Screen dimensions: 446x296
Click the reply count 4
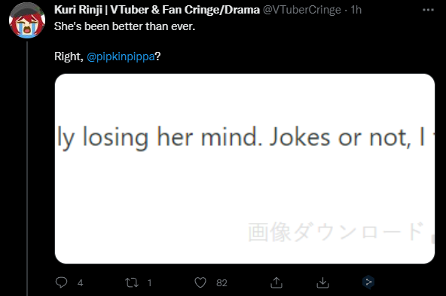pos(80,283)
